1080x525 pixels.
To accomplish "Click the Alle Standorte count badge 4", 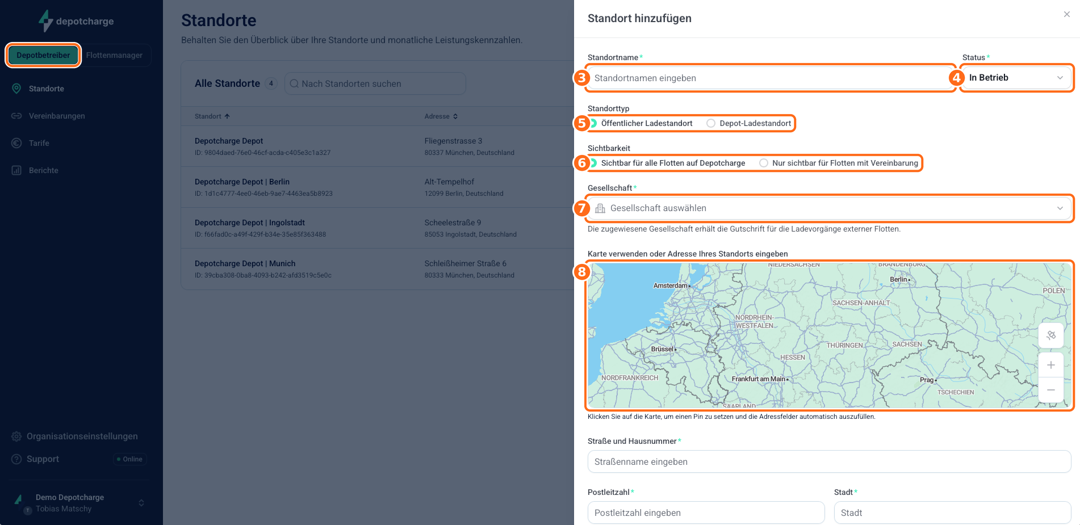I will (271, 83).
